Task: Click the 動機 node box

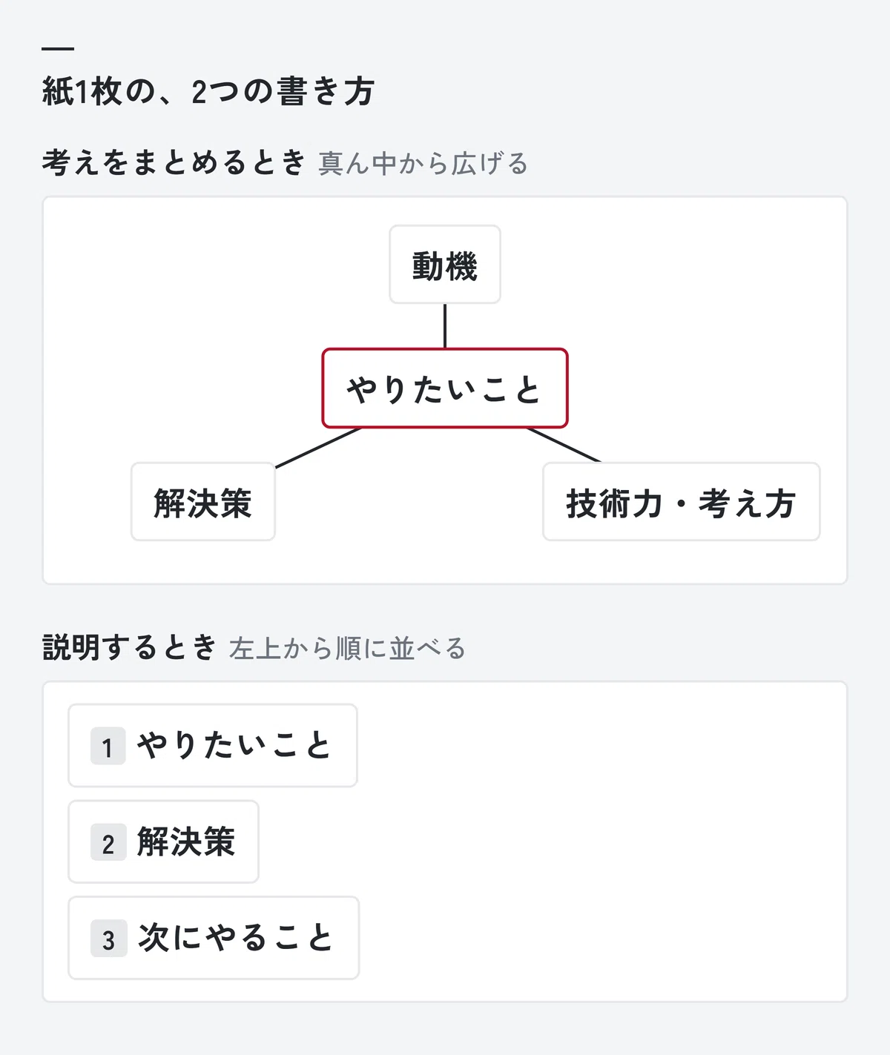Action: point(445,265)
